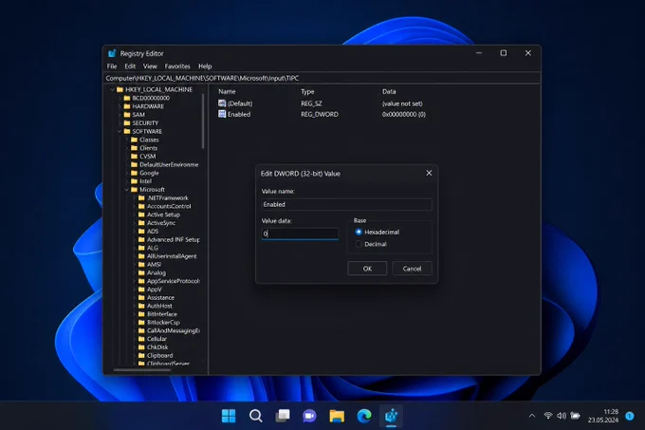Close the Edit DWORD dialog
The height and width of the screenshot is (430, 645).
(429, 173)
